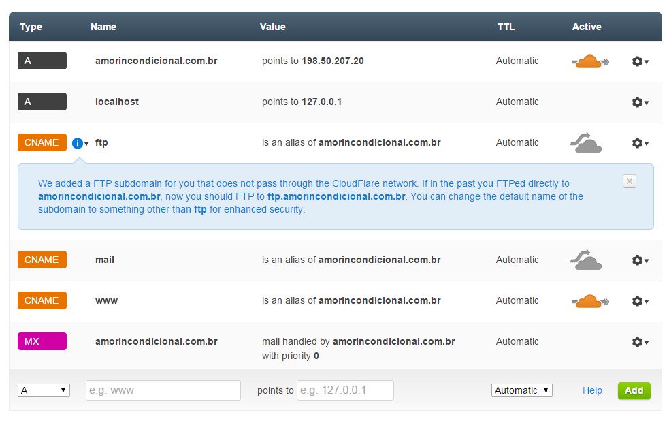The height and width of the screenshot is (421, 667).
Task: Open the Help link
Action: coord(592,390)
